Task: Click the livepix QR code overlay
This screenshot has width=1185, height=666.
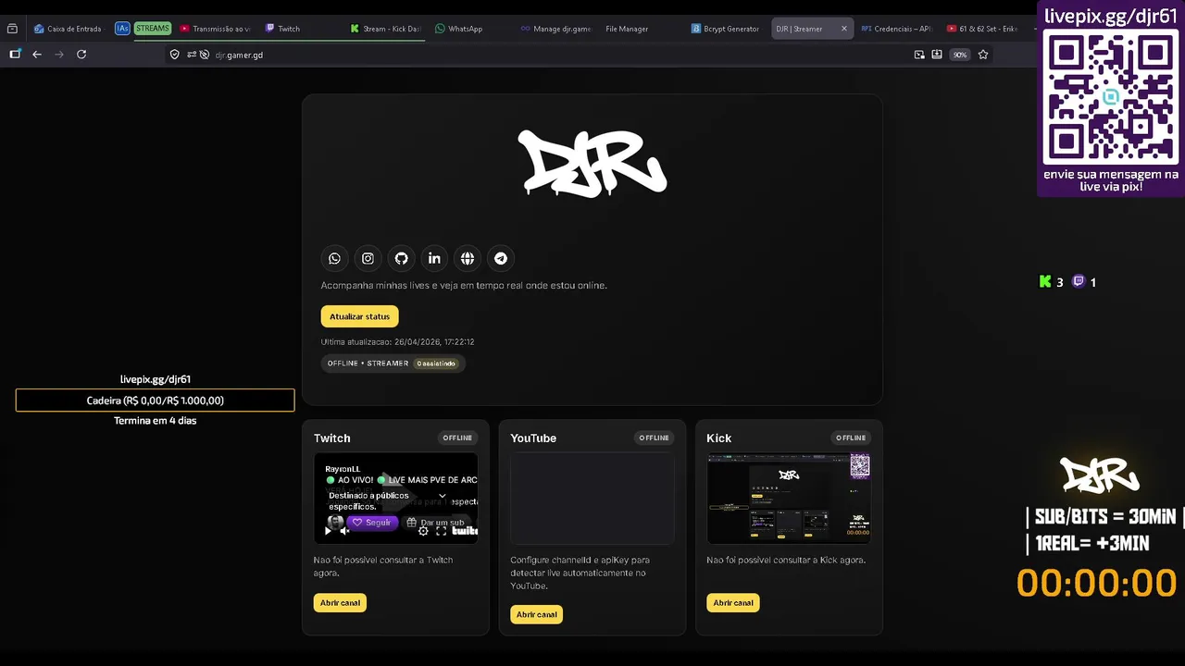Action: point(1111,97)
